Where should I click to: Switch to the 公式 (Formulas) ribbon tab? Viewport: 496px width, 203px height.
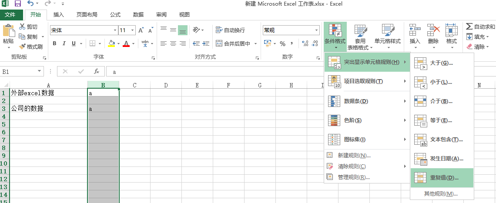coord(115,14)
